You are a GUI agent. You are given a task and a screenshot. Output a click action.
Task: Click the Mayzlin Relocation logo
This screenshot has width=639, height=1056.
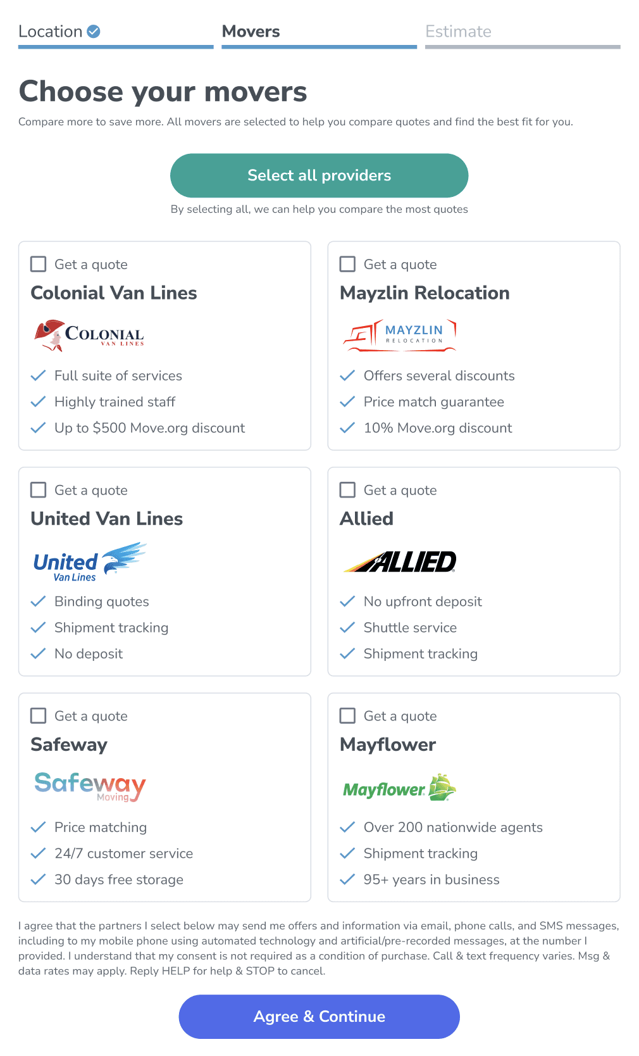[x=399, y=335]
